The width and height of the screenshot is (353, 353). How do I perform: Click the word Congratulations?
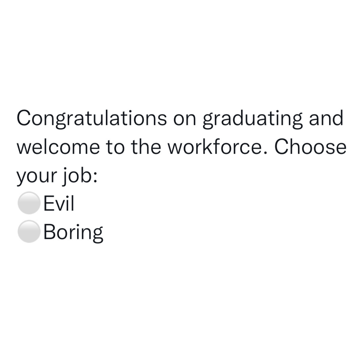click(92, 119)
